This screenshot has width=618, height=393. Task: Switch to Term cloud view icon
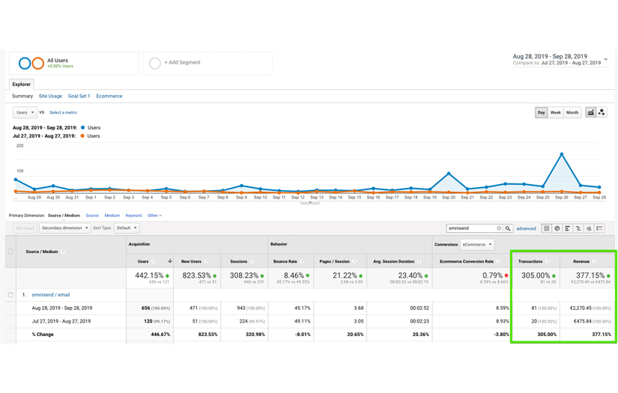click(x=589, y=228)
